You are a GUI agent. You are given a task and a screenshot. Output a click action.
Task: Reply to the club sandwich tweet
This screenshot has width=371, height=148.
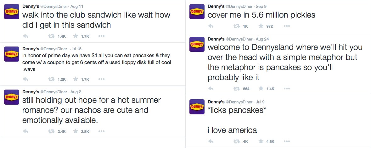[26, 36]
